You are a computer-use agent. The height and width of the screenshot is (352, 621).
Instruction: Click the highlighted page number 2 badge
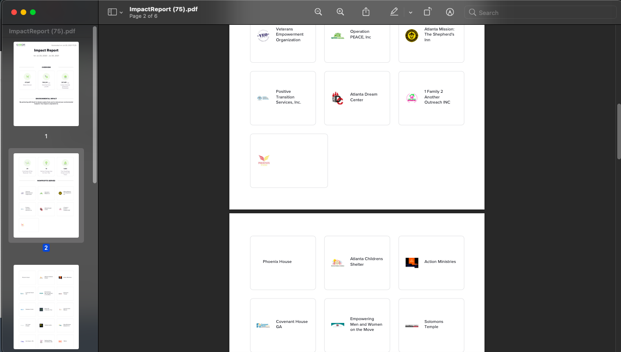coord(46,248)
